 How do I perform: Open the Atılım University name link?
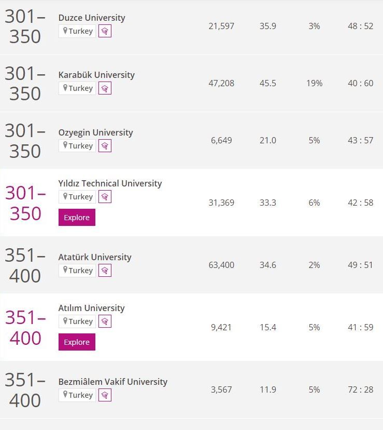coord(91,308)
